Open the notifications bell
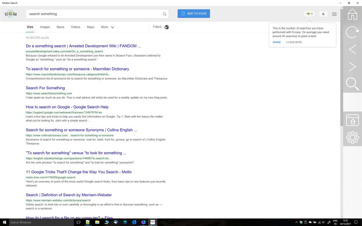The width and height of the screenshot is (362, 226). (x=323, y=14)
